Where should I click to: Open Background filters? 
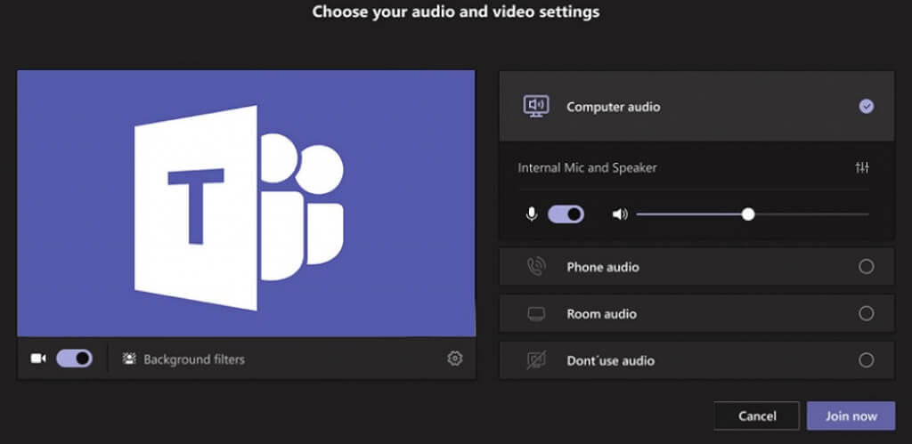click(183, 359)
